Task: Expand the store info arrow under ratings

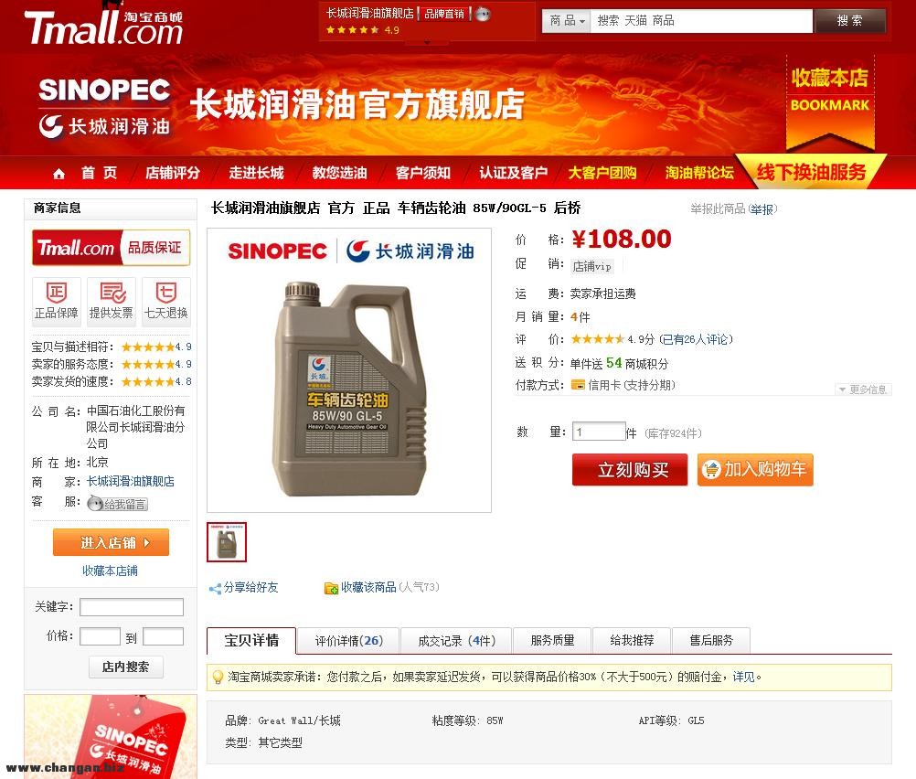Action: [427, 43]
